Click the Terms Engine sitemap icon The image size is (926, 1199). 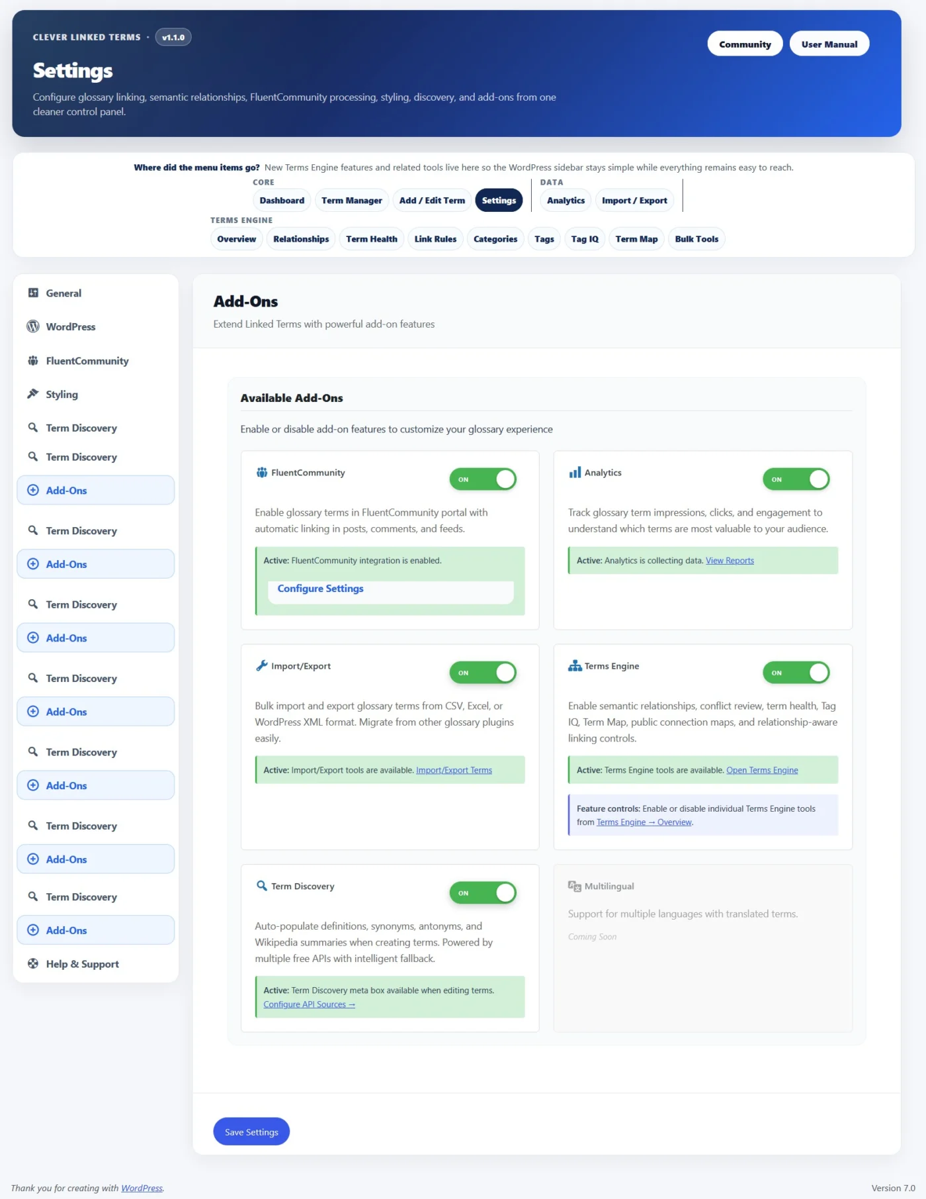pyautogui.click(x=575, y=666)
